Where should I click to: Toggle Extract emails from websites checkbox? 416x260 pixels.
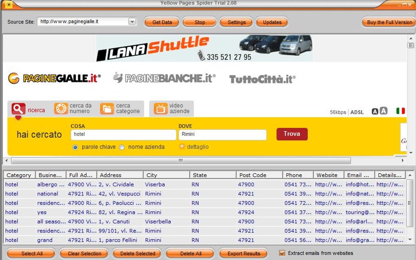(x=282, y=253)
